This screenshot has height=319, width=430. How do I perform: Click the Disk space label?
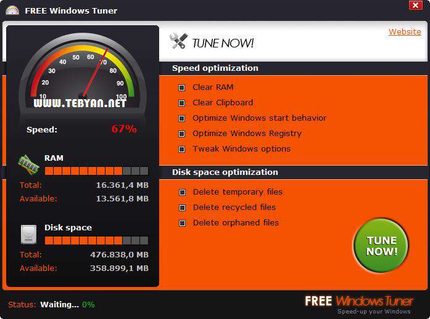(x=68, y=228)
